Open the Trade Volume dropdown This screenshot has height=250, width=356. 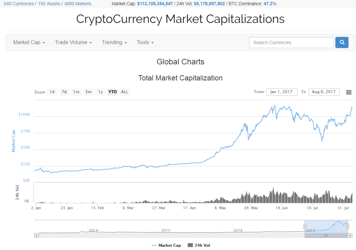(73, 42)
